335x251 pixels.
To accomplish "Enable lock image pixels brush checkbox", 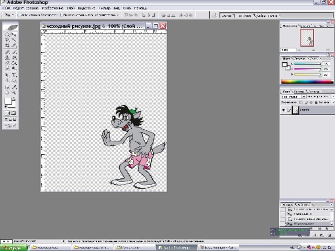I will [306, 102].
